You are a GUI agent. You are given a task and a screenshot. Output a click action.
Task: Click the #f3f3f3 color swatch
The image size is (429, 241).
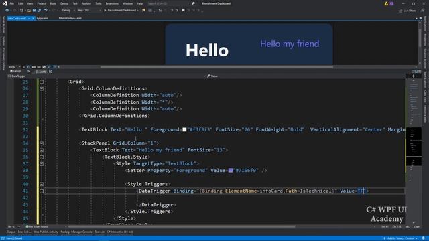pyautogui.click(x=184, y=129)
